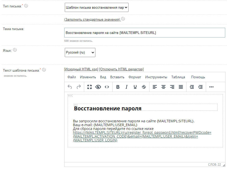227x171 pixels.
Task: Open the Таблица menu
Action: [178, 77]
